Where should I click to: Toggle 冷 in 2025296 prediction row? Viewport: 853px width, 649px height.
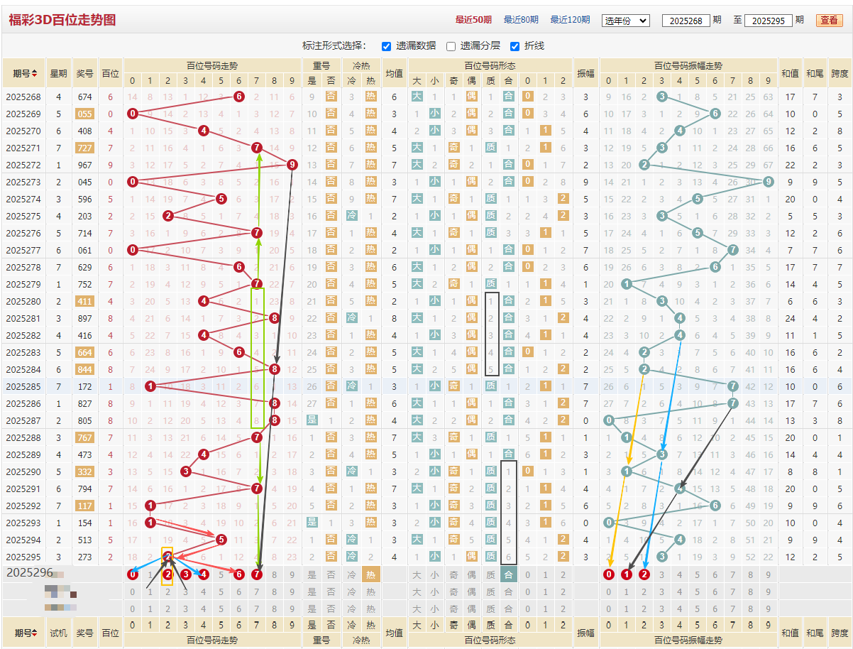pyautogui.click(x=352, y=574)
